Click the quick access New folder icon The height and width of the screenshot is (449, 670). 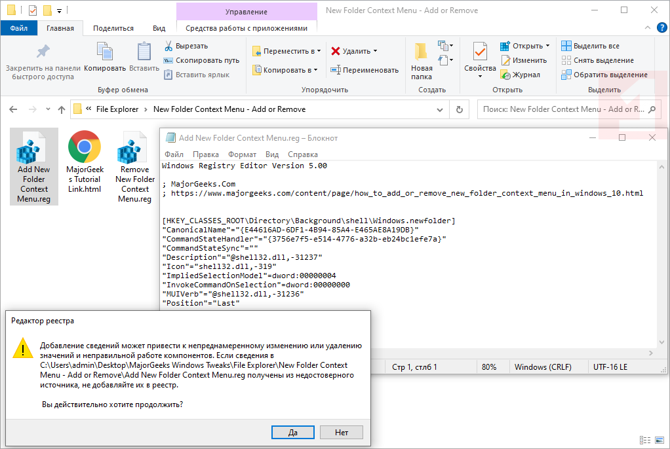(x=47, y=10)
